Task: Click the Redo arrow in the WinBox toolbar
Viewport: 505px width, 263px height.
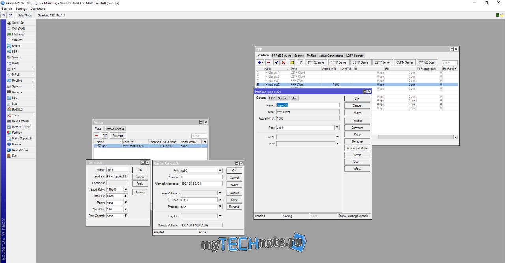Action: point(11,15)
